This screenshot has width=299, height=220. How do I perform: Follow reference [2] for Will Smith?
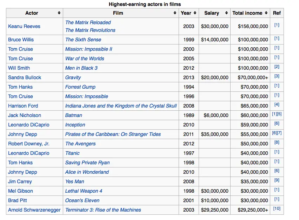(x=277, y=67)
